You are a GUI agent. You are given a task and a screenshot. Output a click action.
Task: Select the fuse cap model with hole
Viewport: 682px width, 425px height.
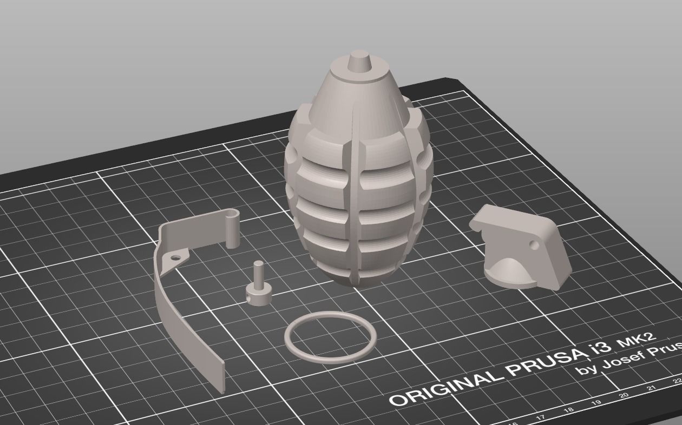521,249
